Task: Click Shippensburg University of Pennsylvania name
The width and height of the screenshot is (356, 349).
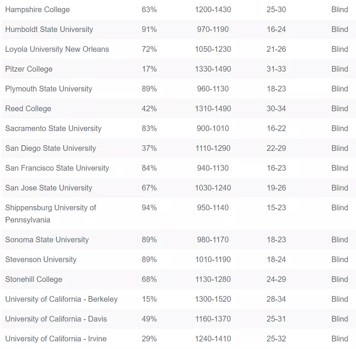Action: pos(51,213)
